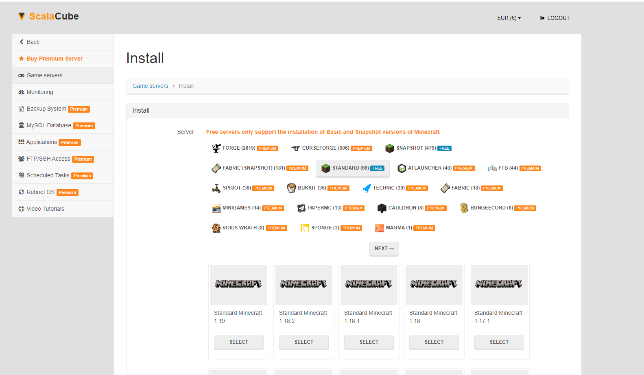The height and width of the screenshot is (375, 644).
Task: Click the Standard grass block icon
Action: coord(326,168)
